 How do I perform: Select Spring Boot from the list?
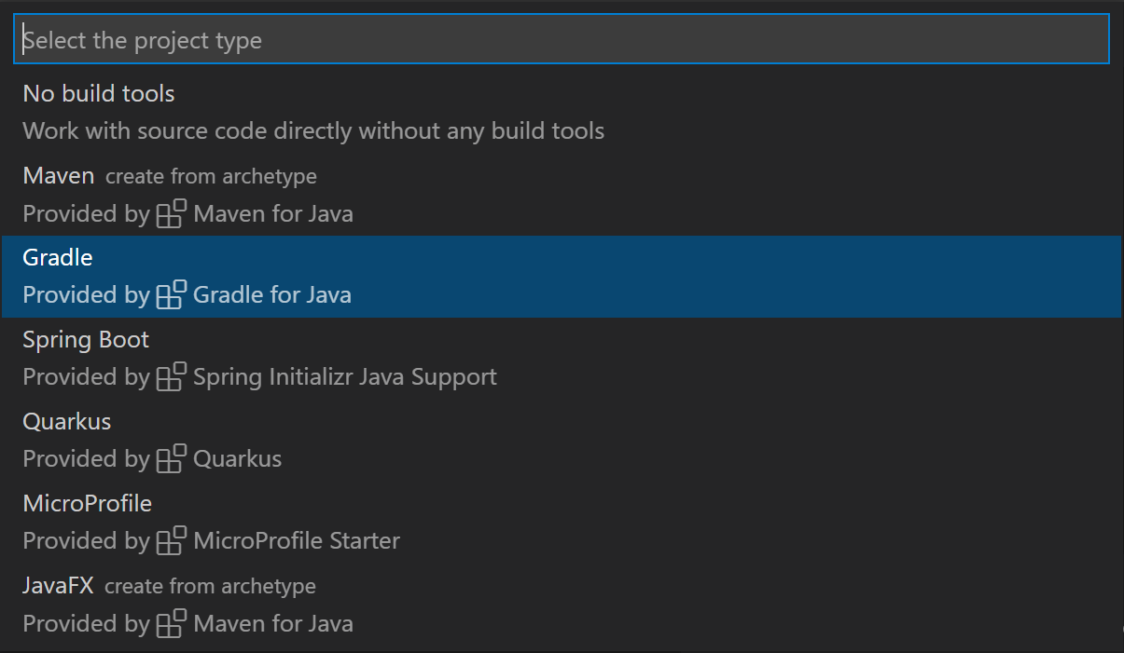(x=86, y=339)
